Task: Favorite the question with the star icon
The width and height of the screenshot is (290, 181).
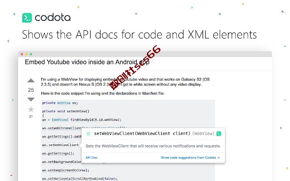Action: coord(31,110)
